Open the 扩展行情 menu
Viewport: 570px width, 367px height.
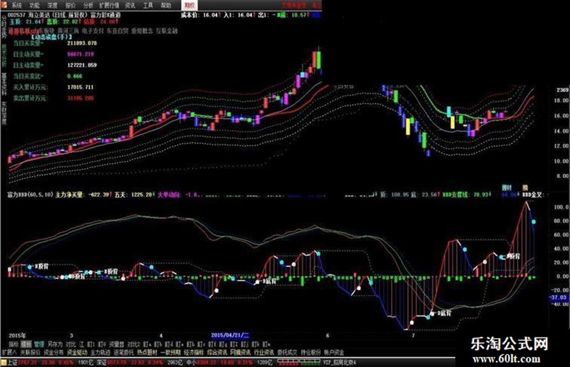pyautogui.click(x=110, y=5)
